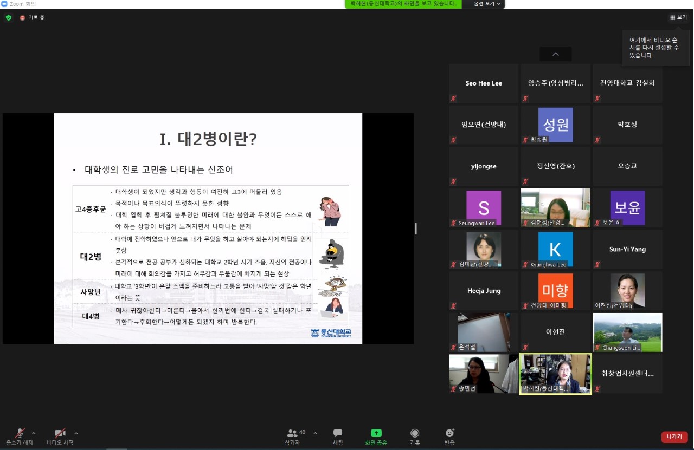
Task: Click the 기록 (record) icon in toolbar
Action: coord(415,436)
